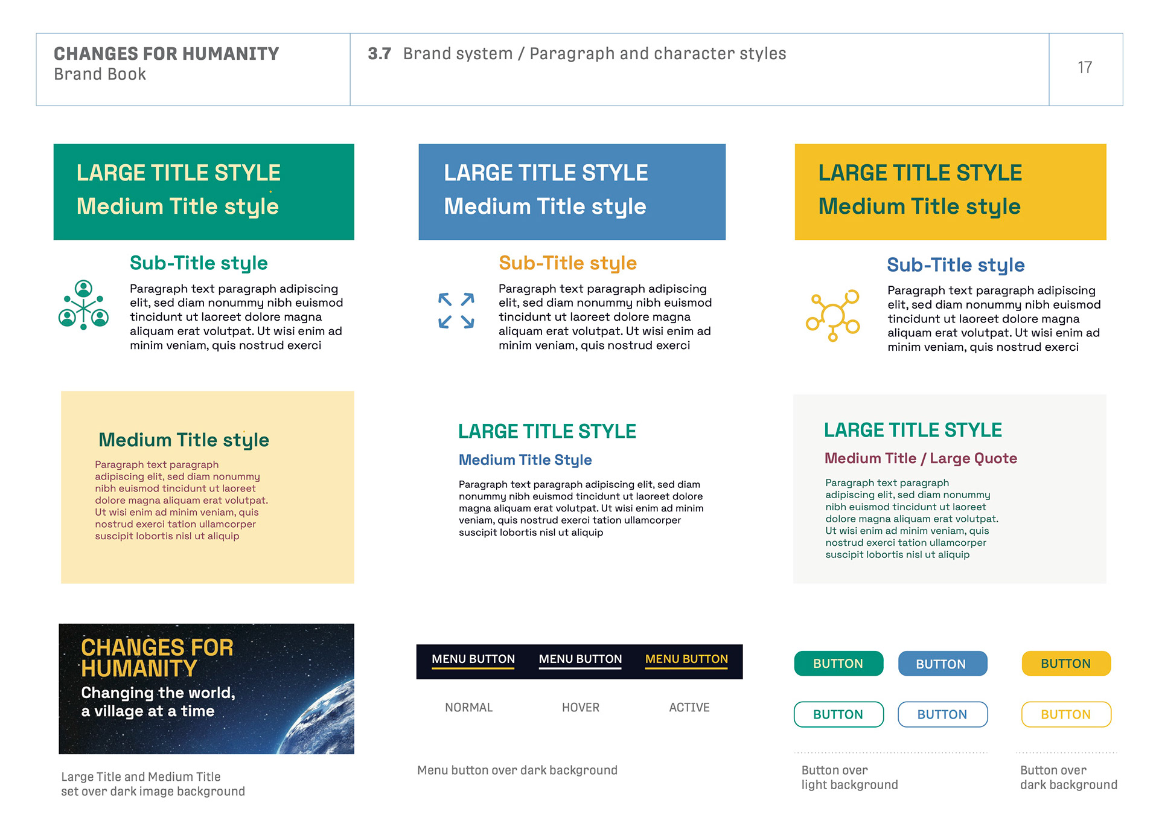Click the blue Large Title Style banner
1159x820 pixels.
[572, 192]
